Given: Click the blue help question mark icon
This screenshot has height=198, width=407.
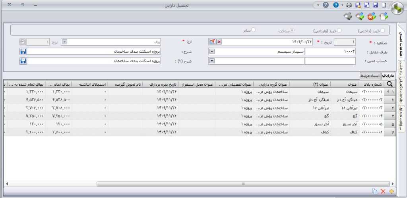Looking at the screenshot, I should tap(336, 5).
